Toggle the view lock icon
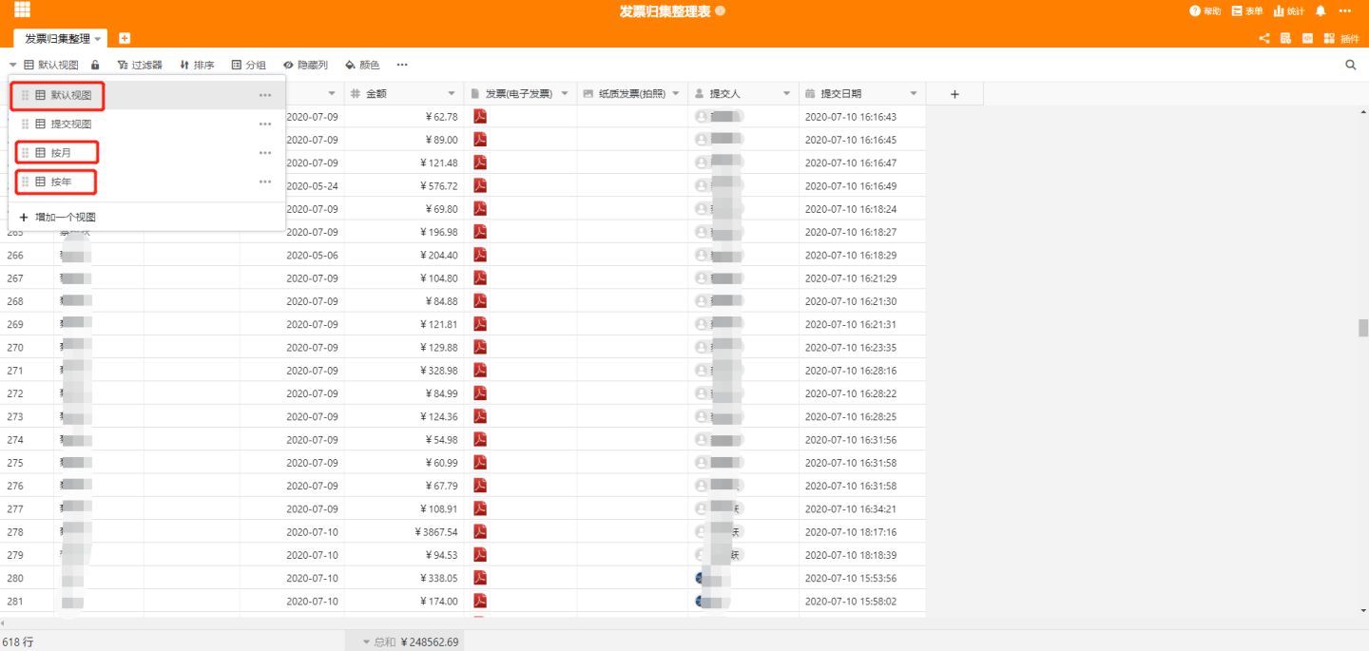 tap(95, 65)
